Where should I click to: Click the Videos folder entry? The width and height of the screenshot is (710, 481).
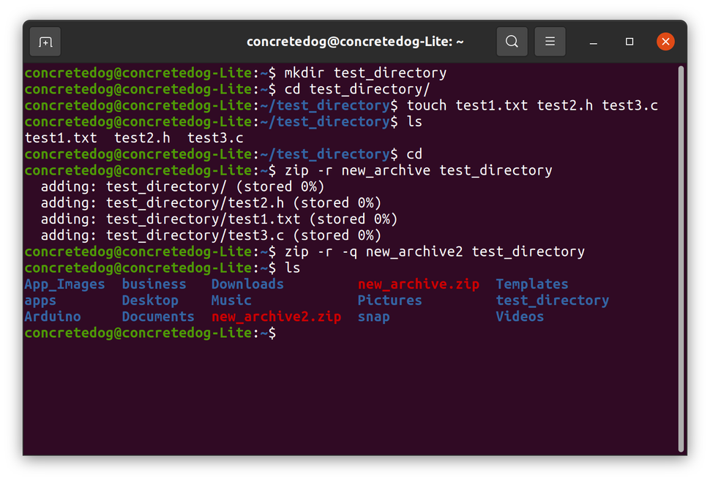[x=520, y=317]
